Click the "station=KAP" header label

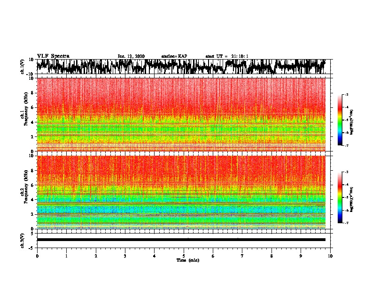point(174,56)
